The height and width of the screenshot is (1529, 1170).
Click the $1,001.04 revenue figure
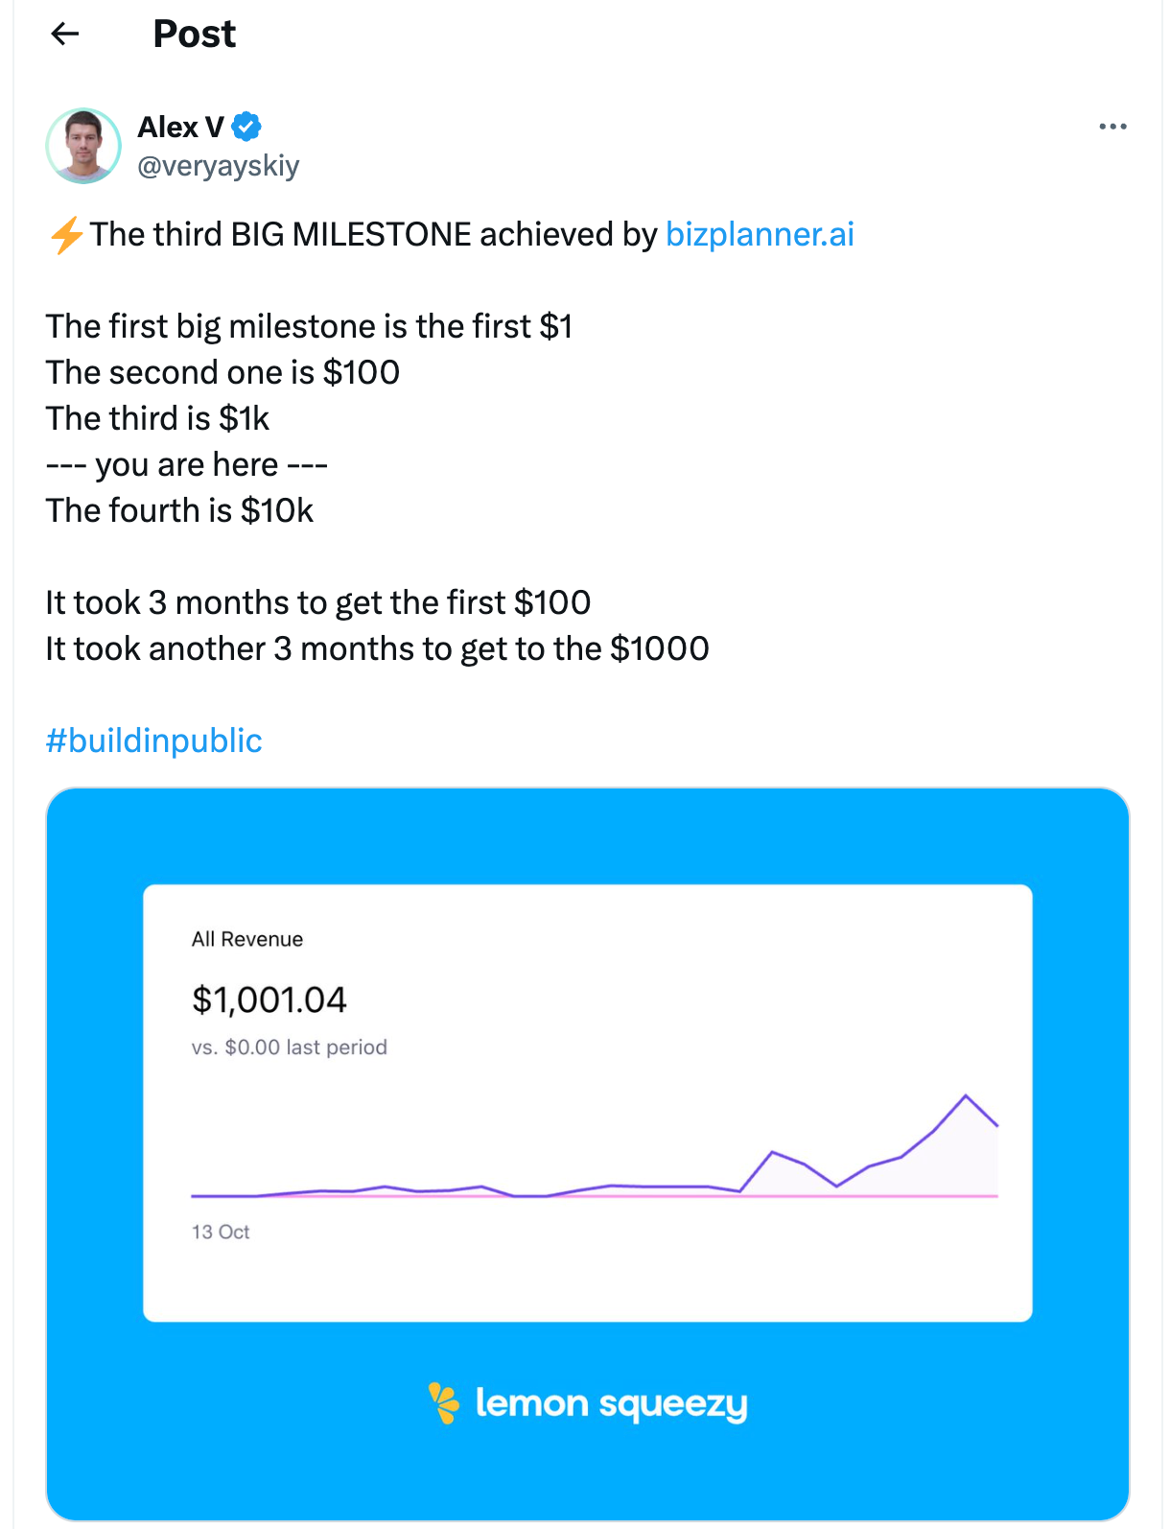(x=269, y=1000)
